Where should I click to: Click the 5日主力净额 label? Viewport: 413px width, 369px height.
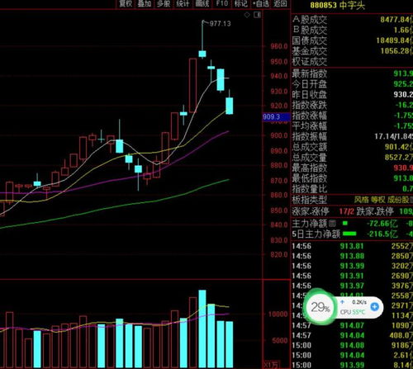point(316,234)
